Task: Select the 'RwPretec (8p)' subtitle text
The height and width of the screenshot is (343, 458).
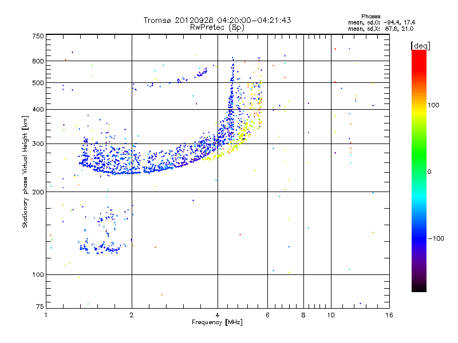Action: (x=217, y=27)
